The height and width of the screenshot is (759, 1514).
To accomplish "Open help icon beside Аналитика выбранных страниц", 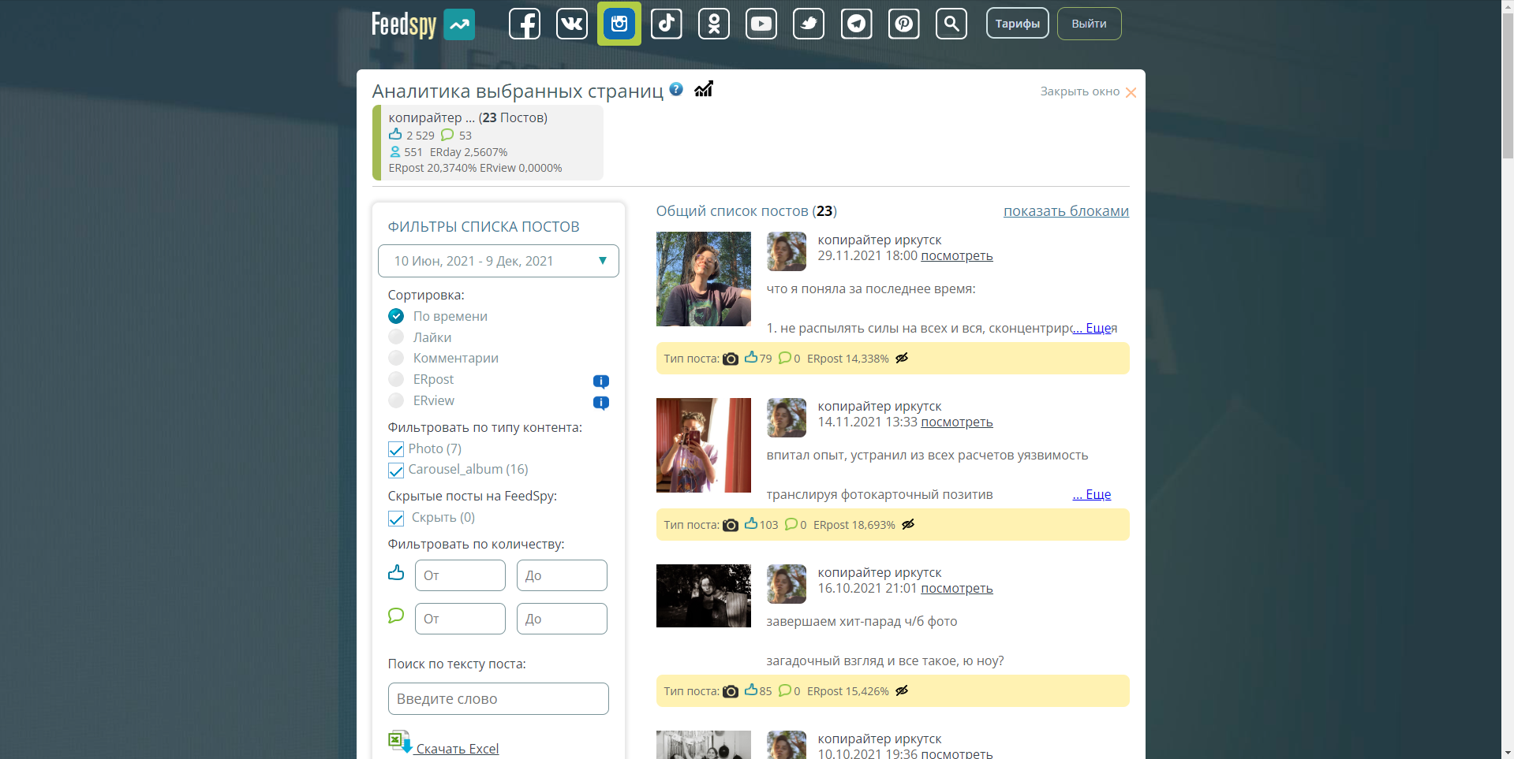I will [676, 89].
